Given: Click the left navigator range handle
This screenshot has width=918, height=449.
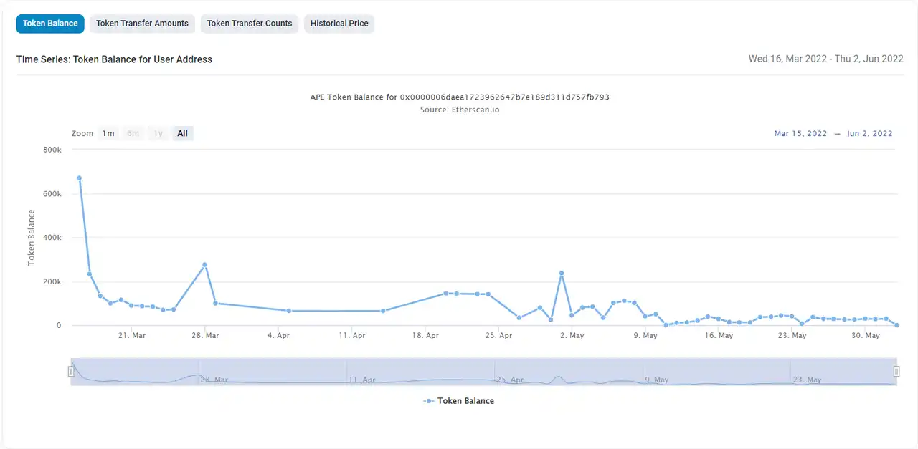Looking at the screenshot, I should [71, 371].
